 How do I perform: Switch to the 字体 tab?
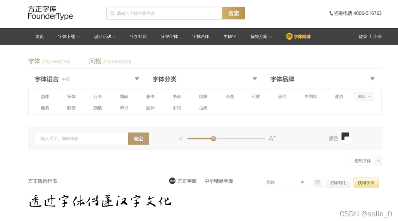(x=34, y=61)
